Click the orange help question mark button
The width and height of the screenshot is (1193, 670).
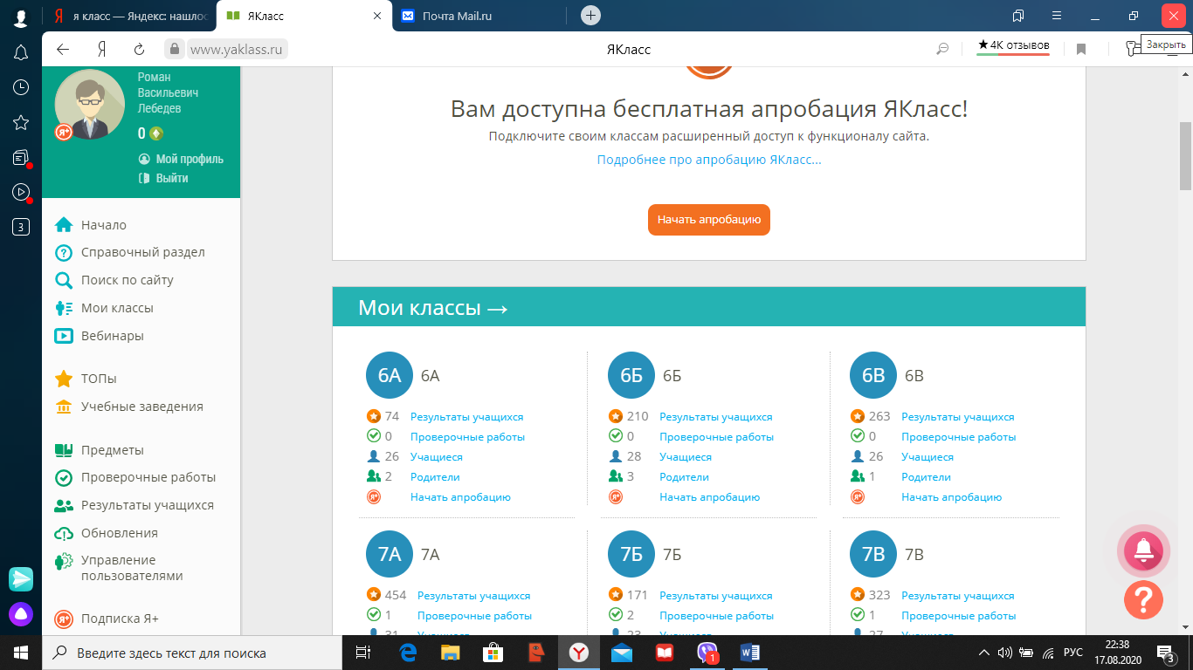tap(1143, 599)
